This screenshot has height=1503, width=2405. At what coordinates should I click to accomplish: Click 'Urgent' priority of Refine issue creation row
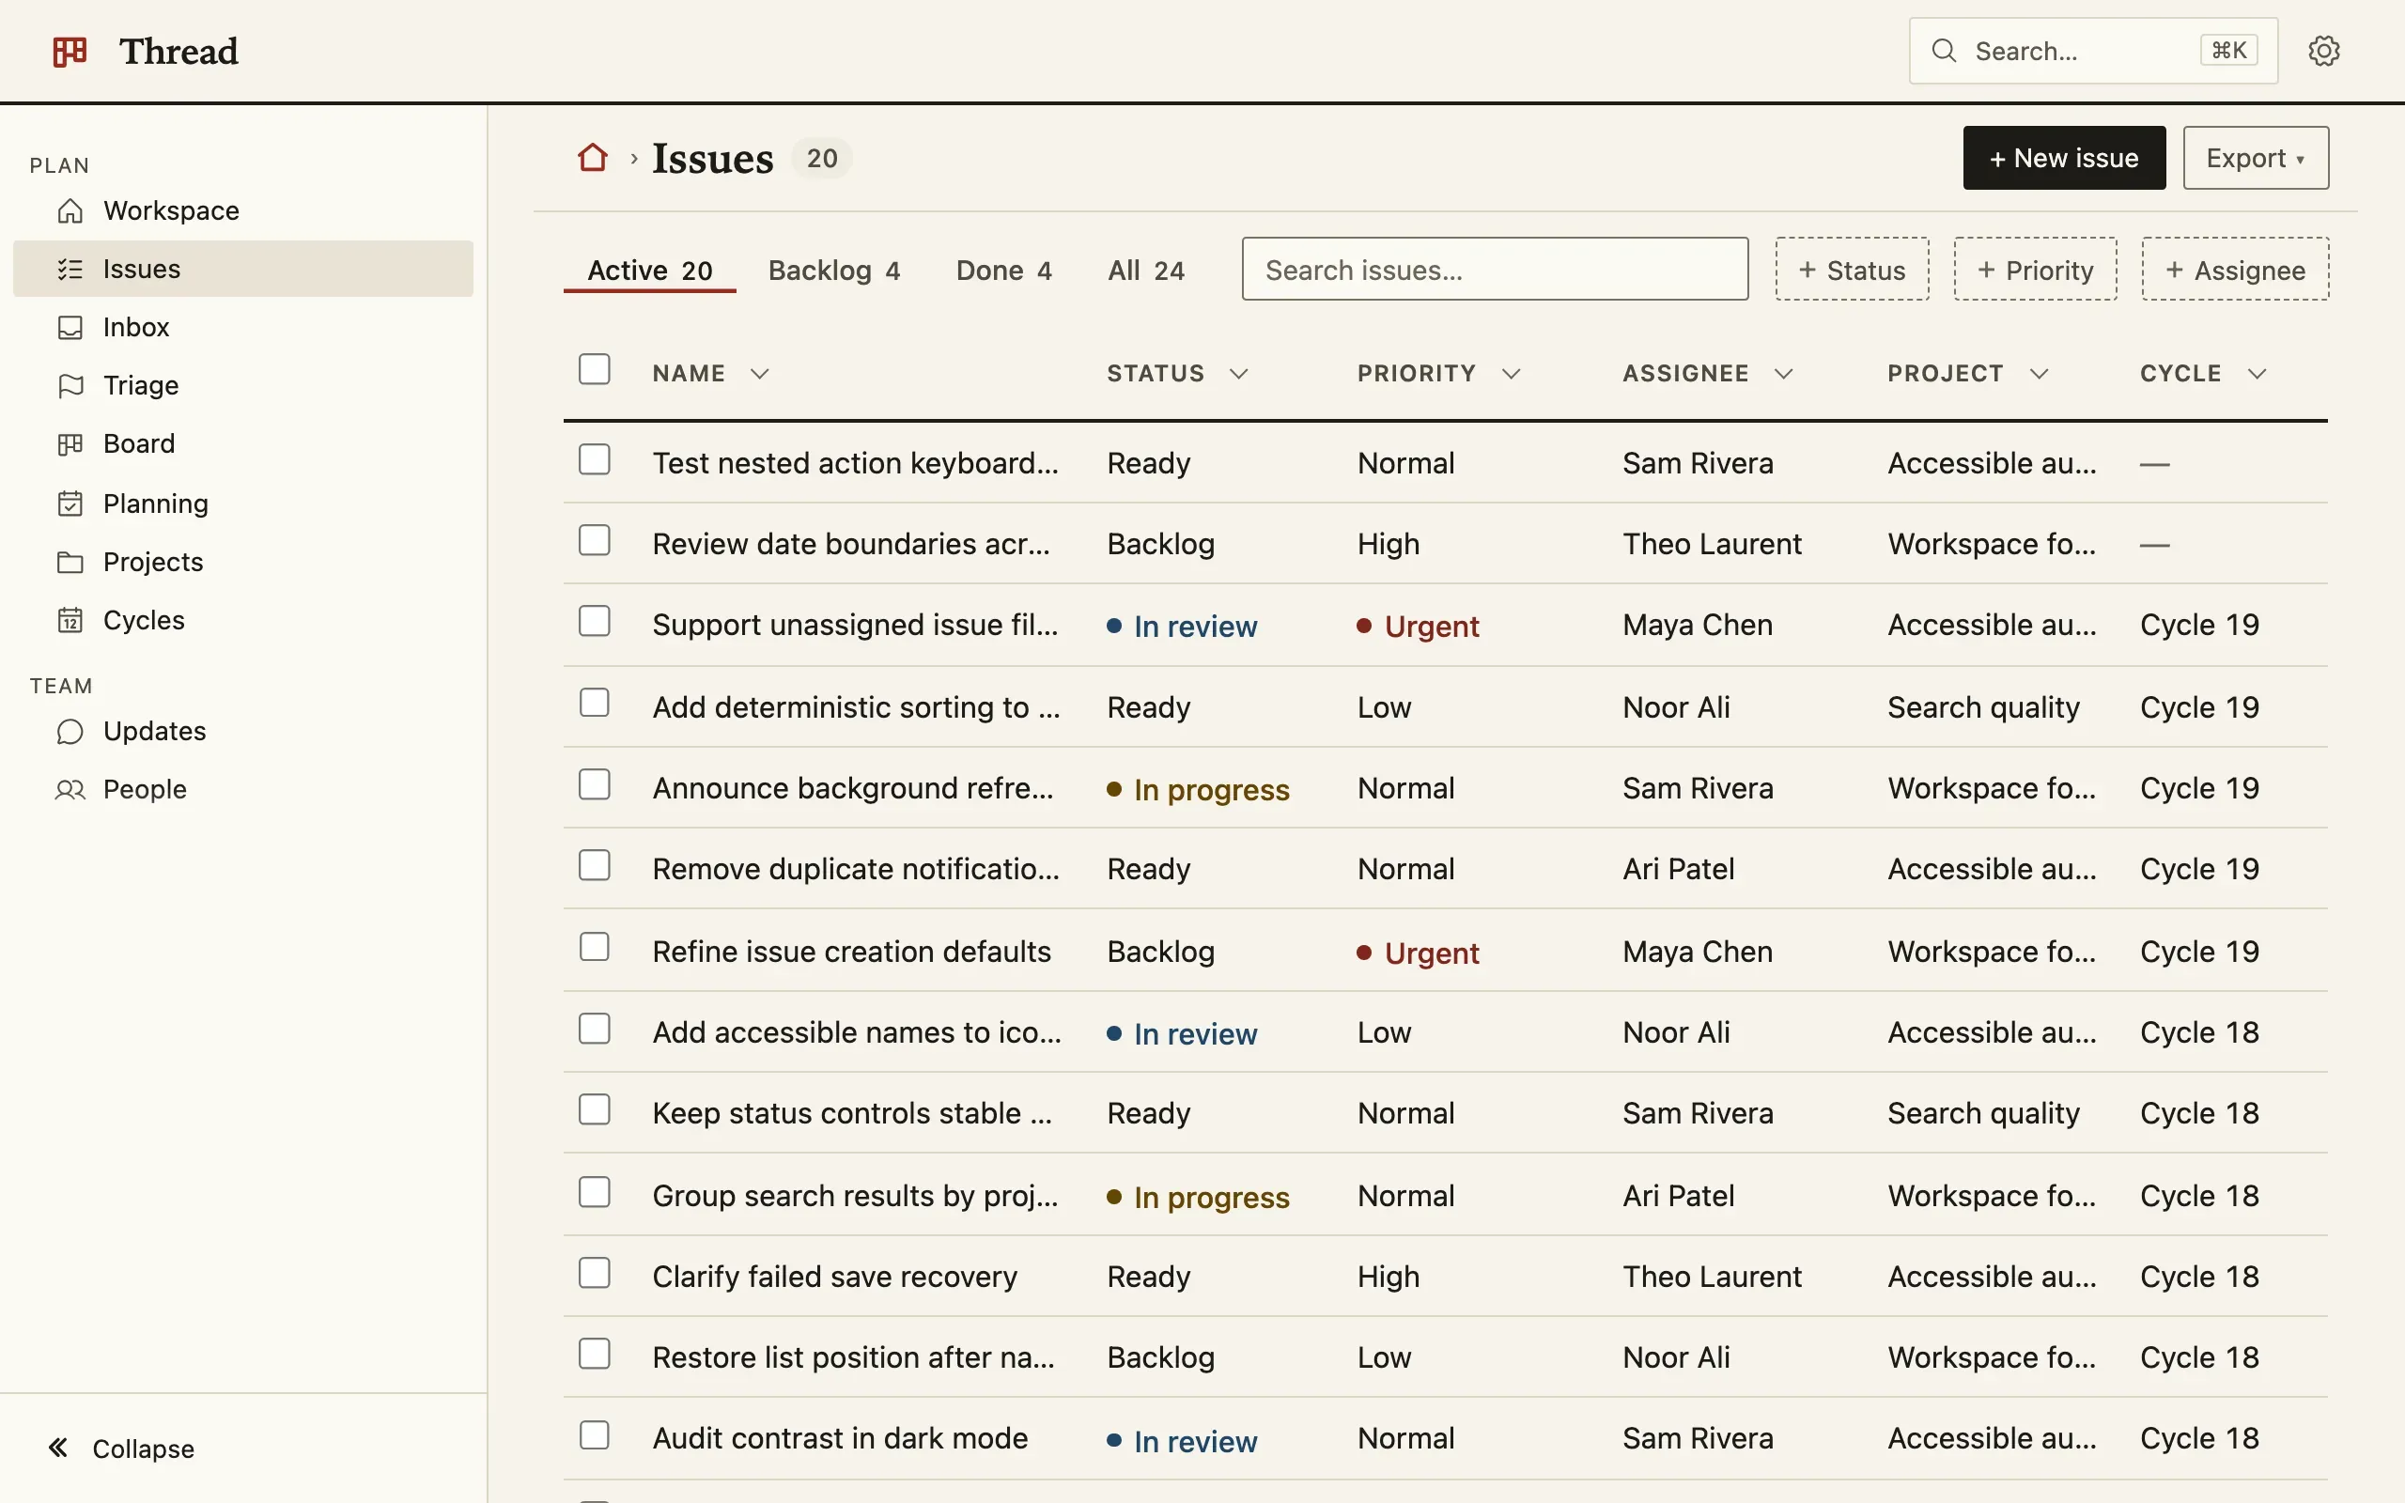pos(1419,953)
